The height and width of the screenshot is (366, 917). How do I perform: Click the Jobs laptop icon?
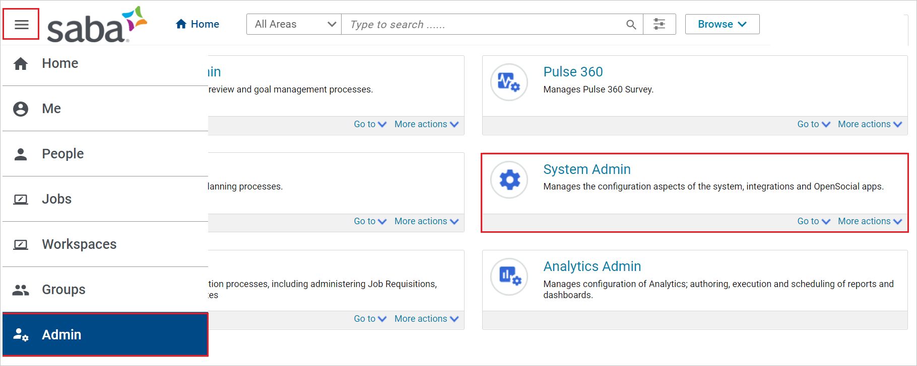[21, 200]
